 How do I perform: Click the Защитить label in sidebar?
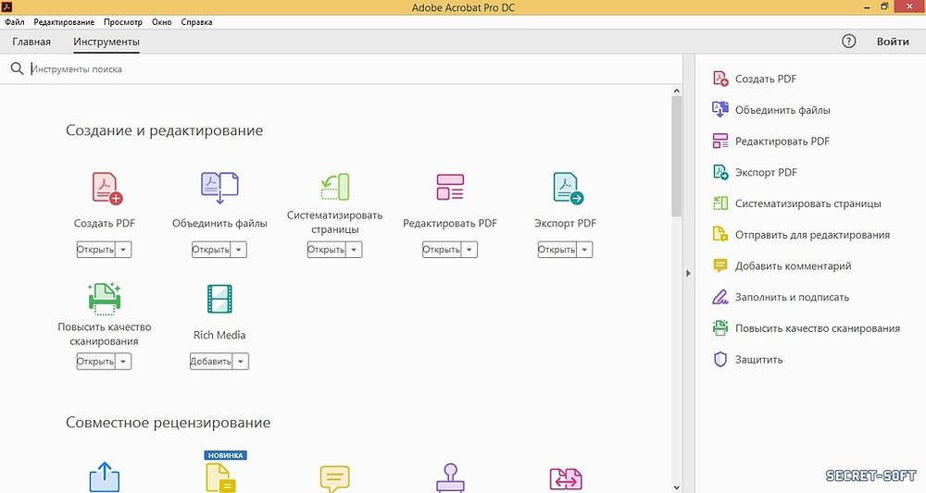pos(759,360)
